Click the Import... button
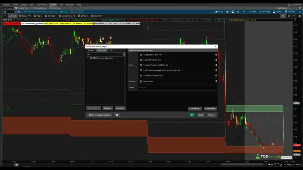The height and width of the screenshot is (170, 303). pyautogui.click(x=120, y=108)
